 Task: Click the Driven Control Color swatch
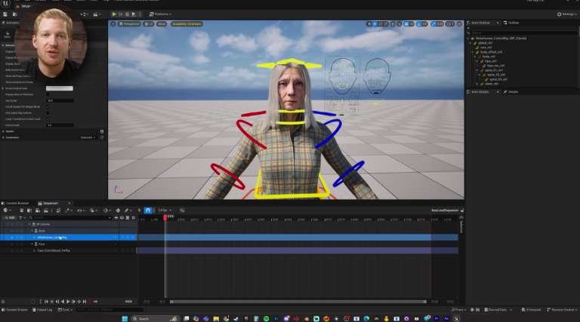(60, 88)
